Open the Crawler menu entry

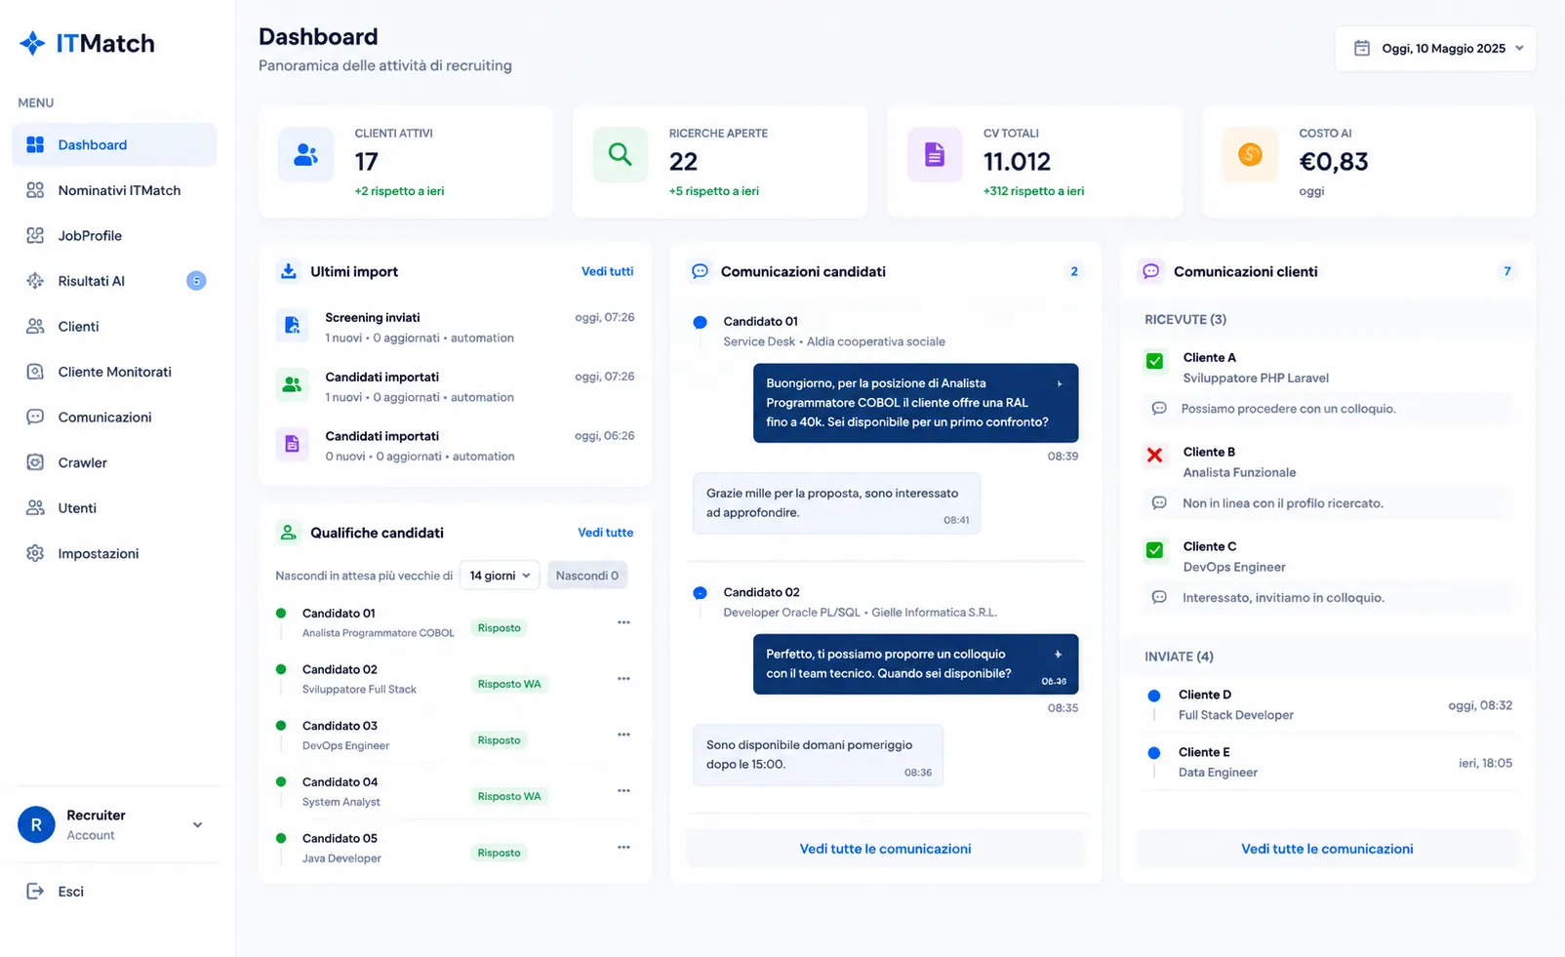click(x=114, y=462)
